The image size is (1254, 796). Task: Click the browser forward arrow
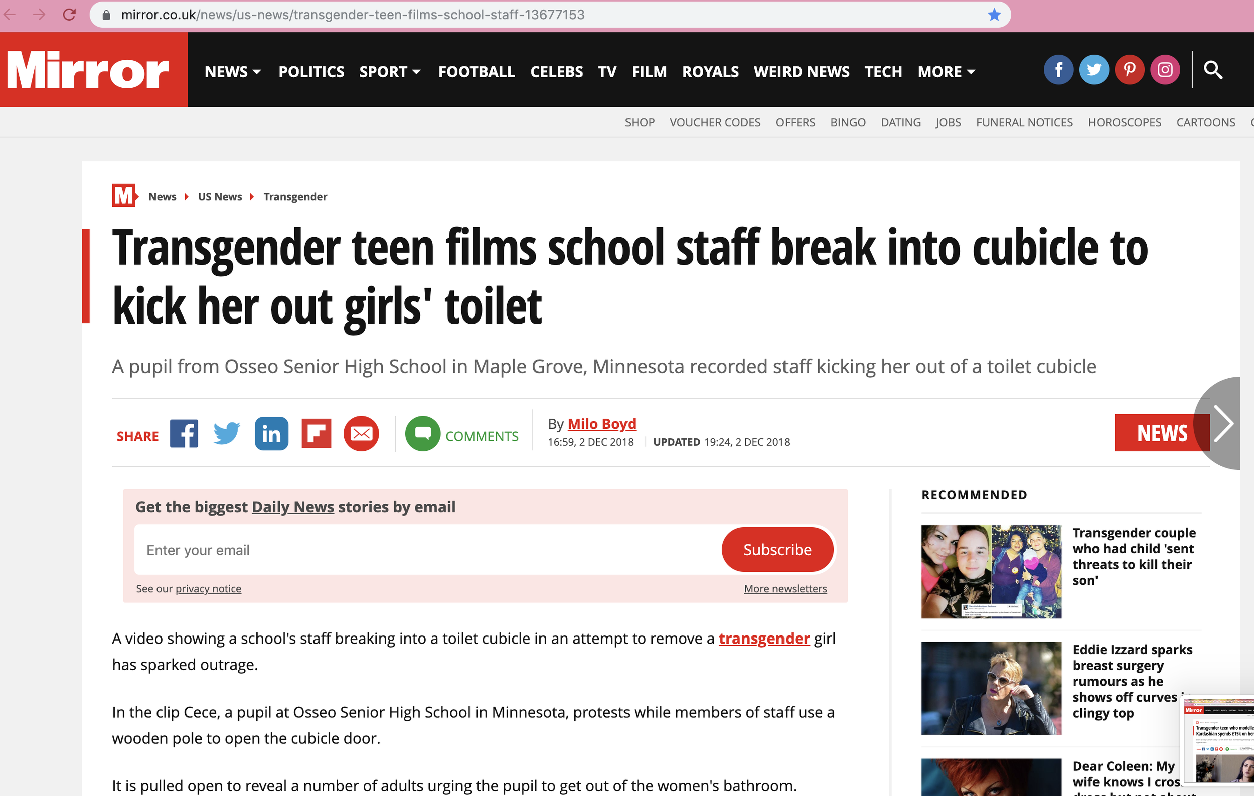[39, 14]
